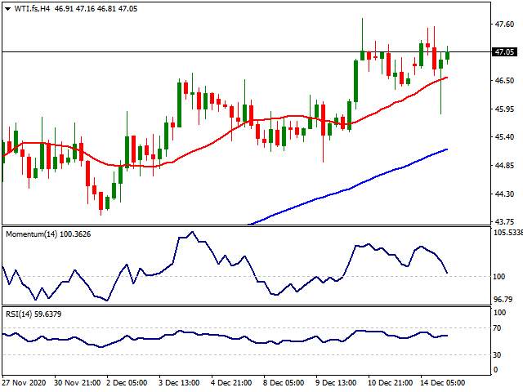523x392 pixels.
Task: Click the RSI 30 level label
Action: (x=497, y=354)
